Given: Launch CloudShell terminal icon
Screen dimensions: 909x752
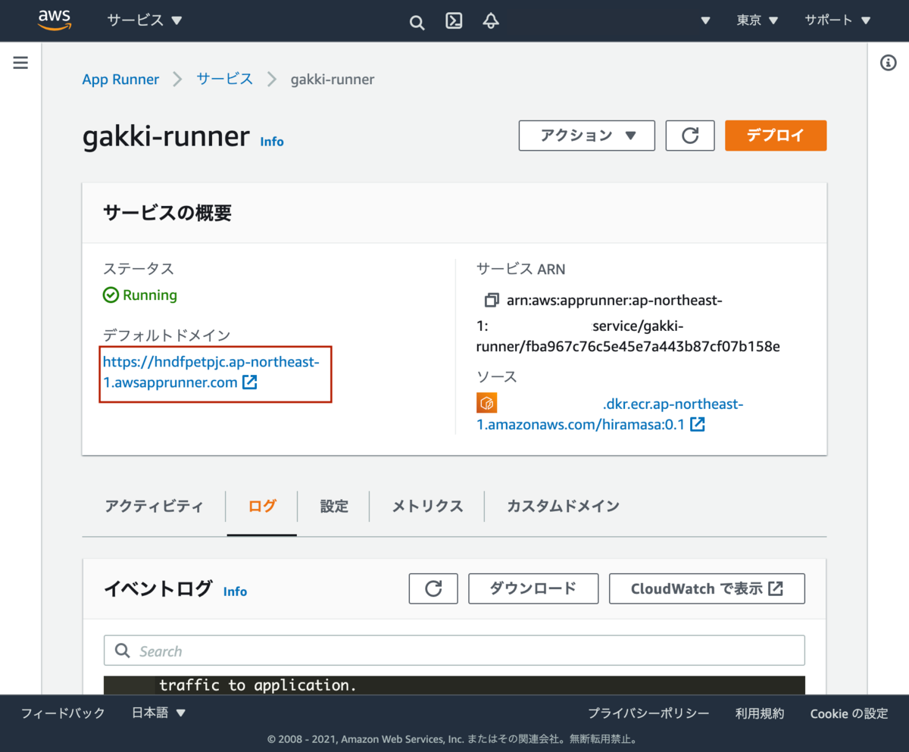Looking at the screenshot, I should [454, 20].
